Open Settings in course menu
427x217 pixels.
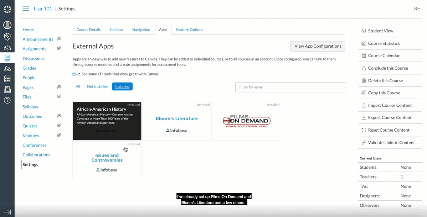(x=30, y=164)
